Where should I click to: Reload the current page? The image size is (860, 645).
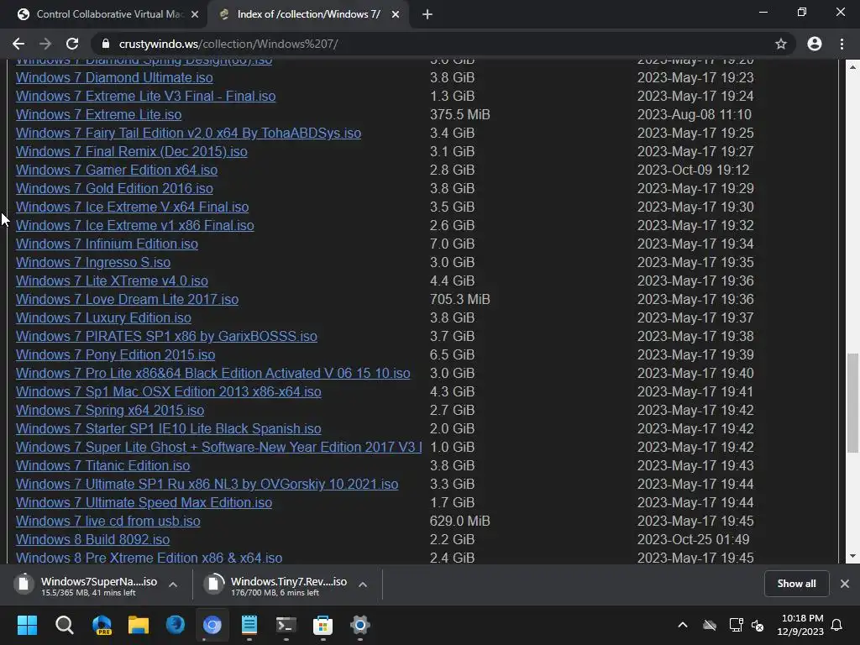point(72,44)
